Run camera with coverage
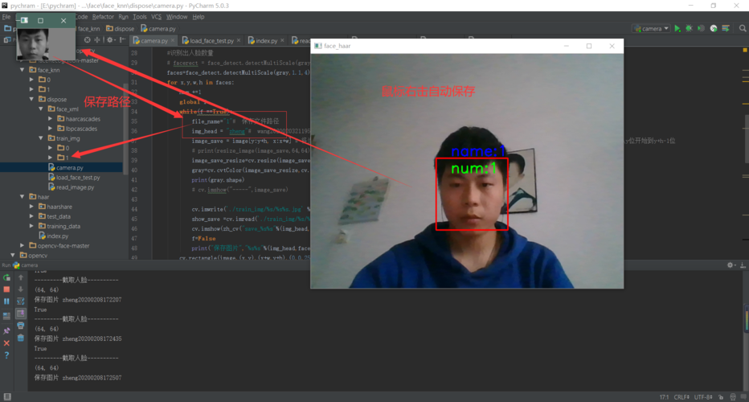749x402 pixels. 702,29
